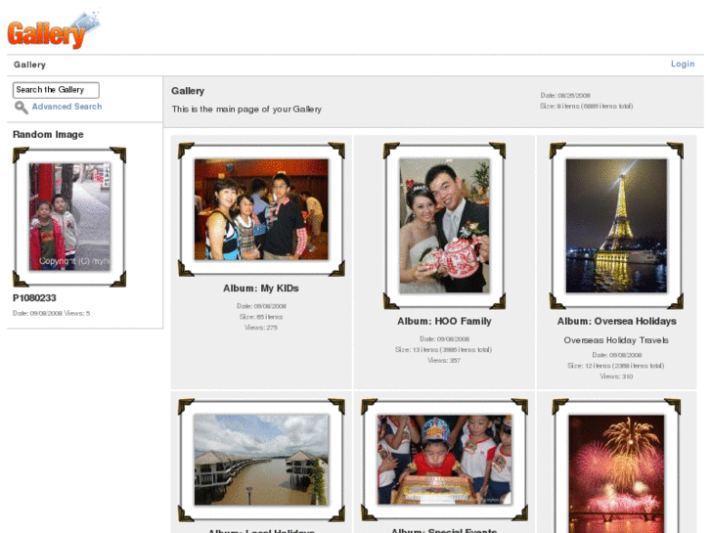Click the 'Size: 8 items' gallery info text

[x=586, y=107]
